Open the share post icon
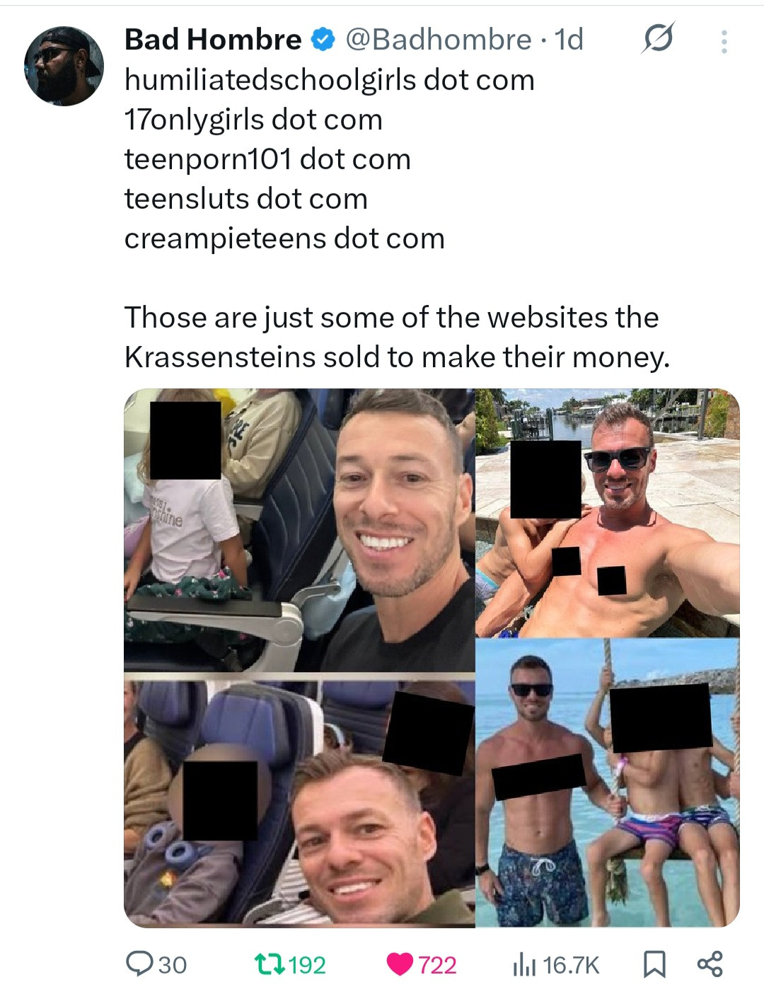This screenshot has width=764, height=999. (710, 964)
